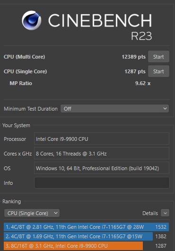The width and height of the screenshot is (175, 251).
Task: Start the CPU Single Core test
Action: pos(158,71)
